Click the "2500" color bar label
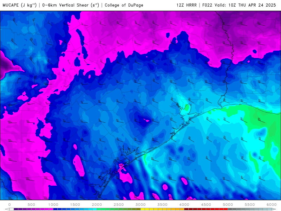Screen dimensions: 281x211 pos(119,205)
